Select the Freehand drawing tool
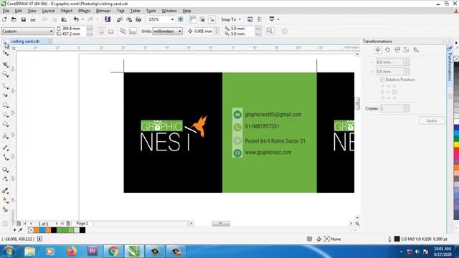The image size is (459, 258). [5, 86]
